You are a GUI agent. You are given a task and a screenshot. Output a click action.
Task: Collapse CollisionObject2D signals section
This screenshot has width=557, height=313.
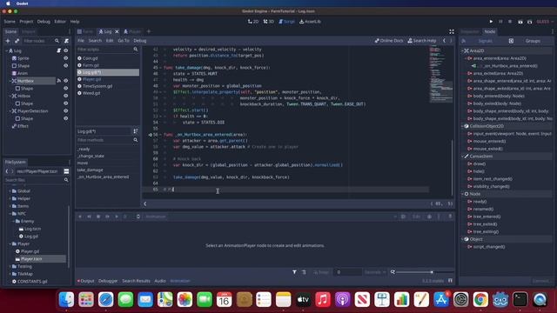[x=462, y=126]
